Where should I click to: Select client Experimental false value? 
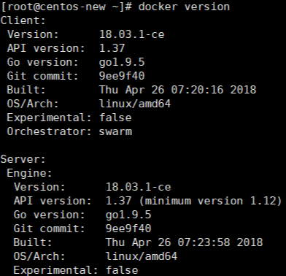(115, 118)
